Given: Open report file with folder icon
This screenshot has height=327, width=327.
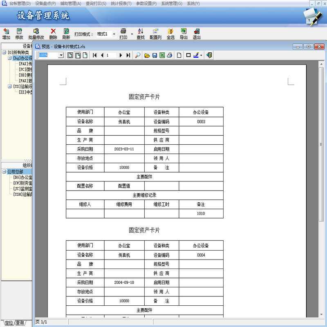Looking at the screenshot, I should tap(147, 55).
